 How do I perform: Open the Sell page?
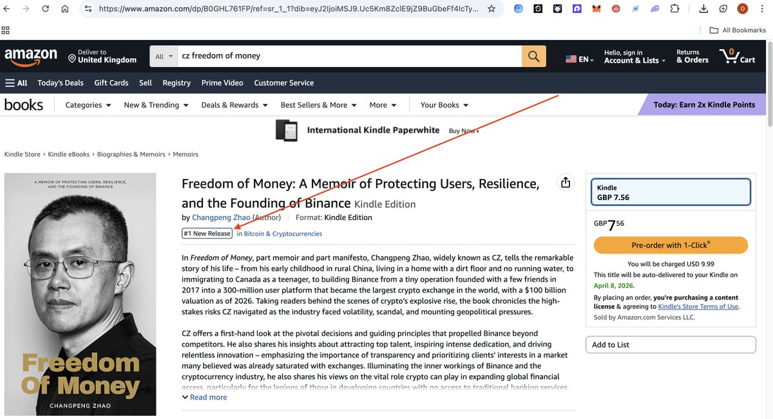click(146, 83)
